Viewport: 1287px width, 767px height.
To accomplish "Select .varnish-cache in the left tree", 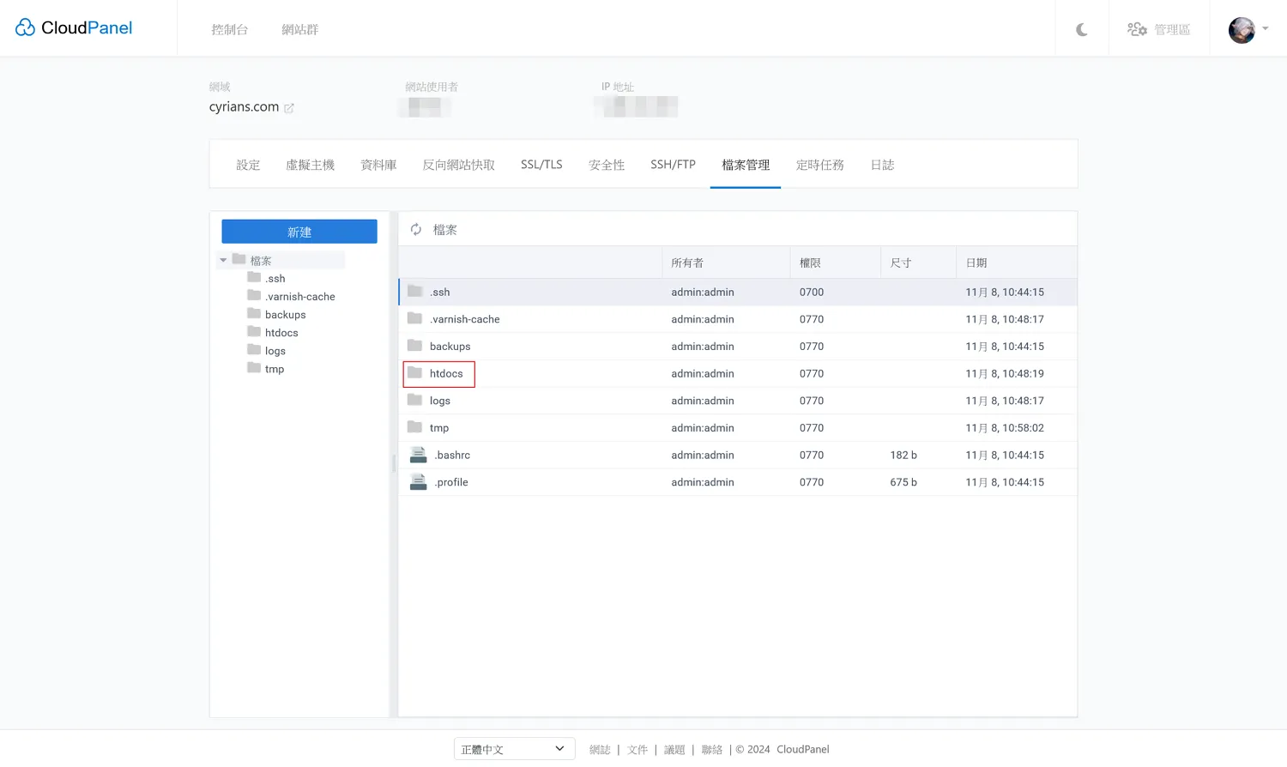I will tap(299, 297).
